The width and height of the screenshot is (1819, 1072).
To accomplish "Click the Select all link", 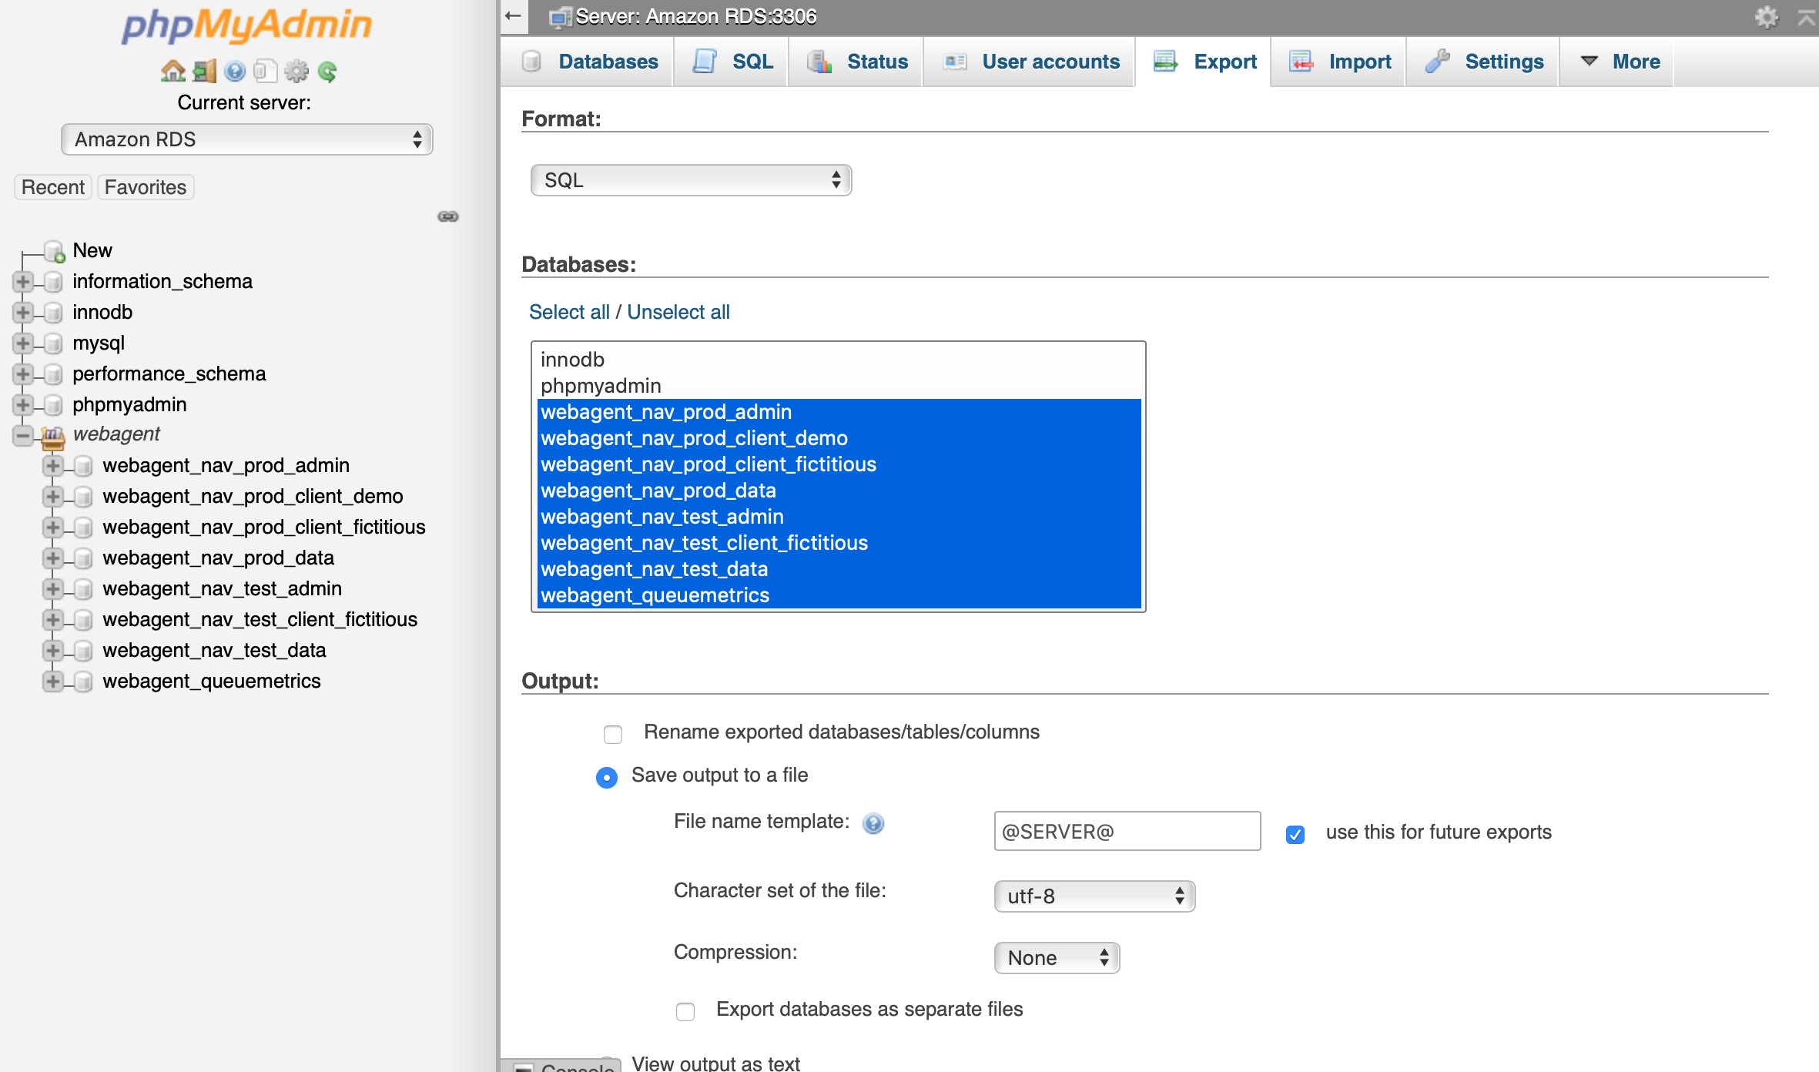I will [569, 312].
